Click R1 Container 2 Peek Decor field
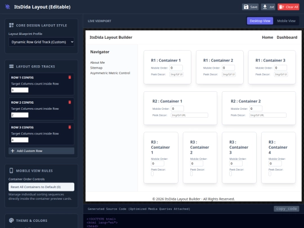 pos(229,74)
